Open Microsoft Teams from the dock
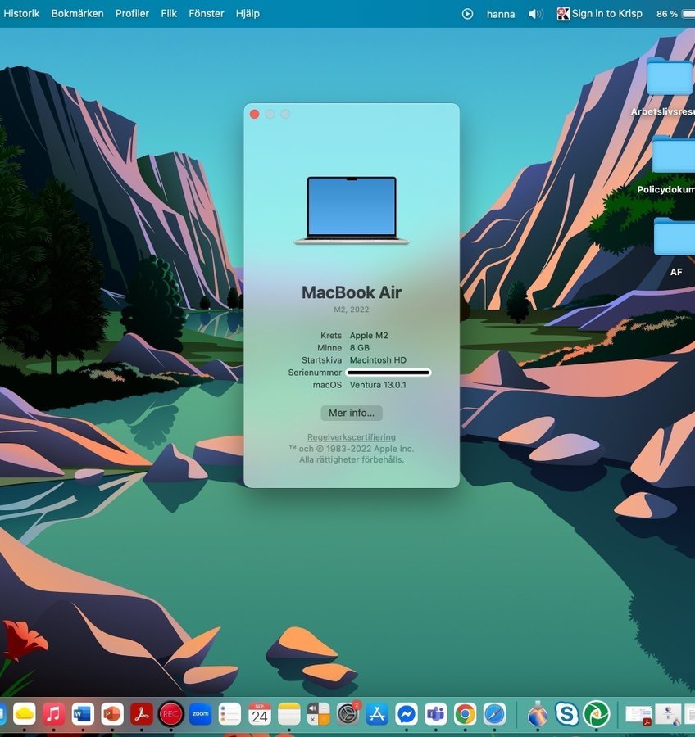Screen dimensions: 695x737 point(435,714)
